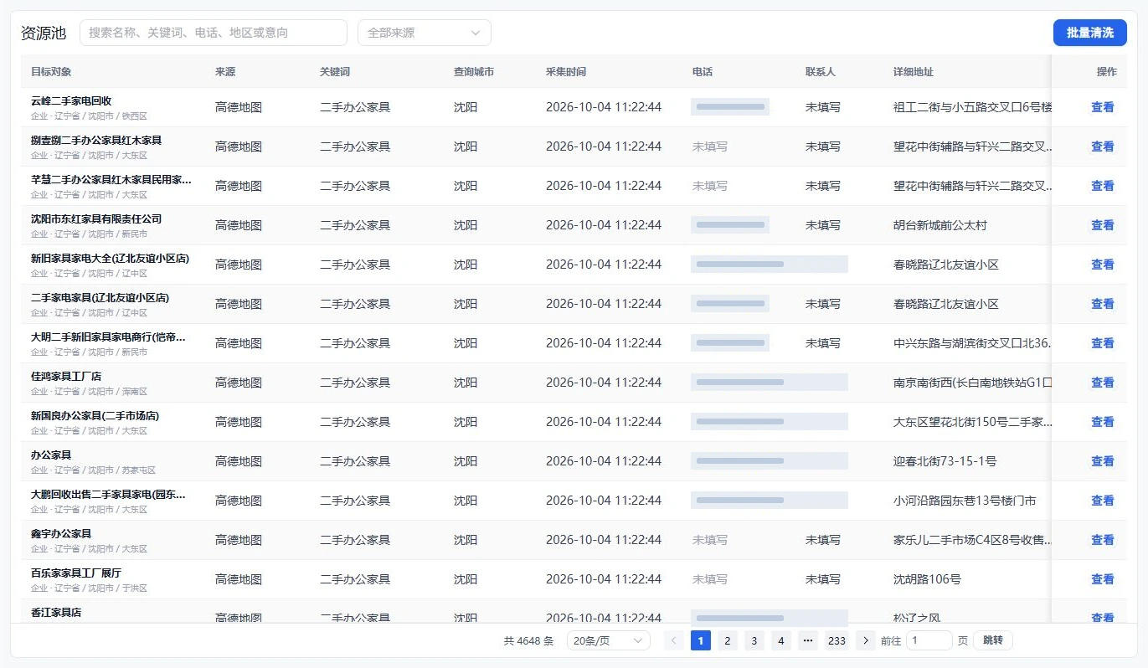1148x668 pixels.
Task: Select page 3 in pagination
Action: coord(754,640)
